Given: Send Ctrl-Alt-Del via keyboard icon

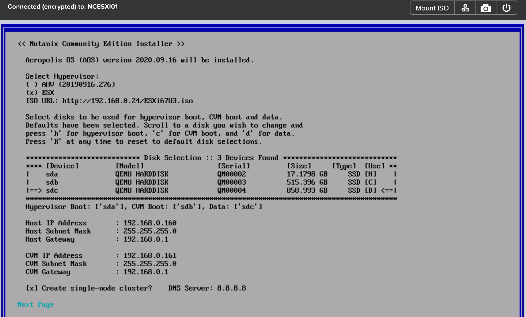Looking at the screenshot, I should (465, 8).
